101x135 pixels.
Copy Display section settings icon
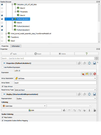(79, 94)
